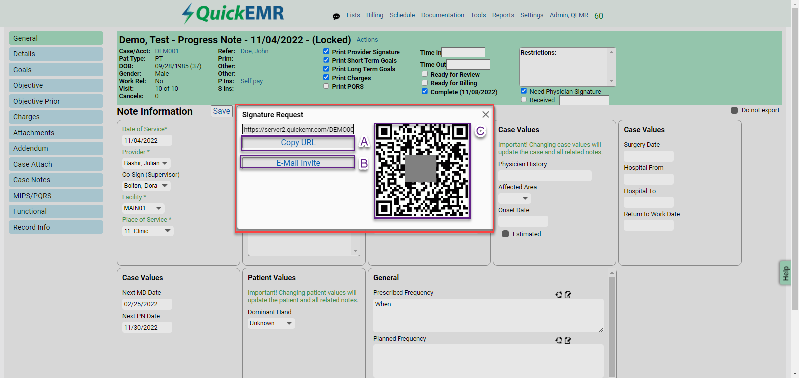The image size is (799, 378).
Task: Click the Prescribed Frequency refresh icon
Action: click(559, 295)
